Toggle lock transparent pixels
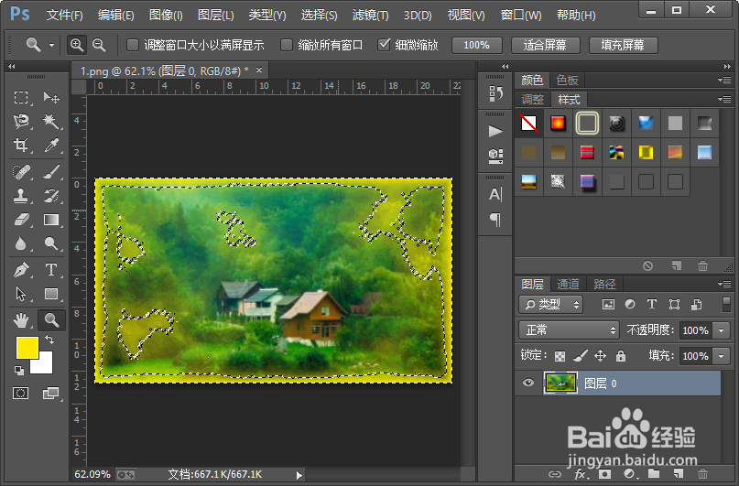Screen dimensions: 739x486 560,356
